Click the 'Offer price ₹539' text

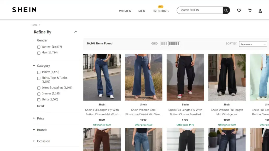coord(102,125)
